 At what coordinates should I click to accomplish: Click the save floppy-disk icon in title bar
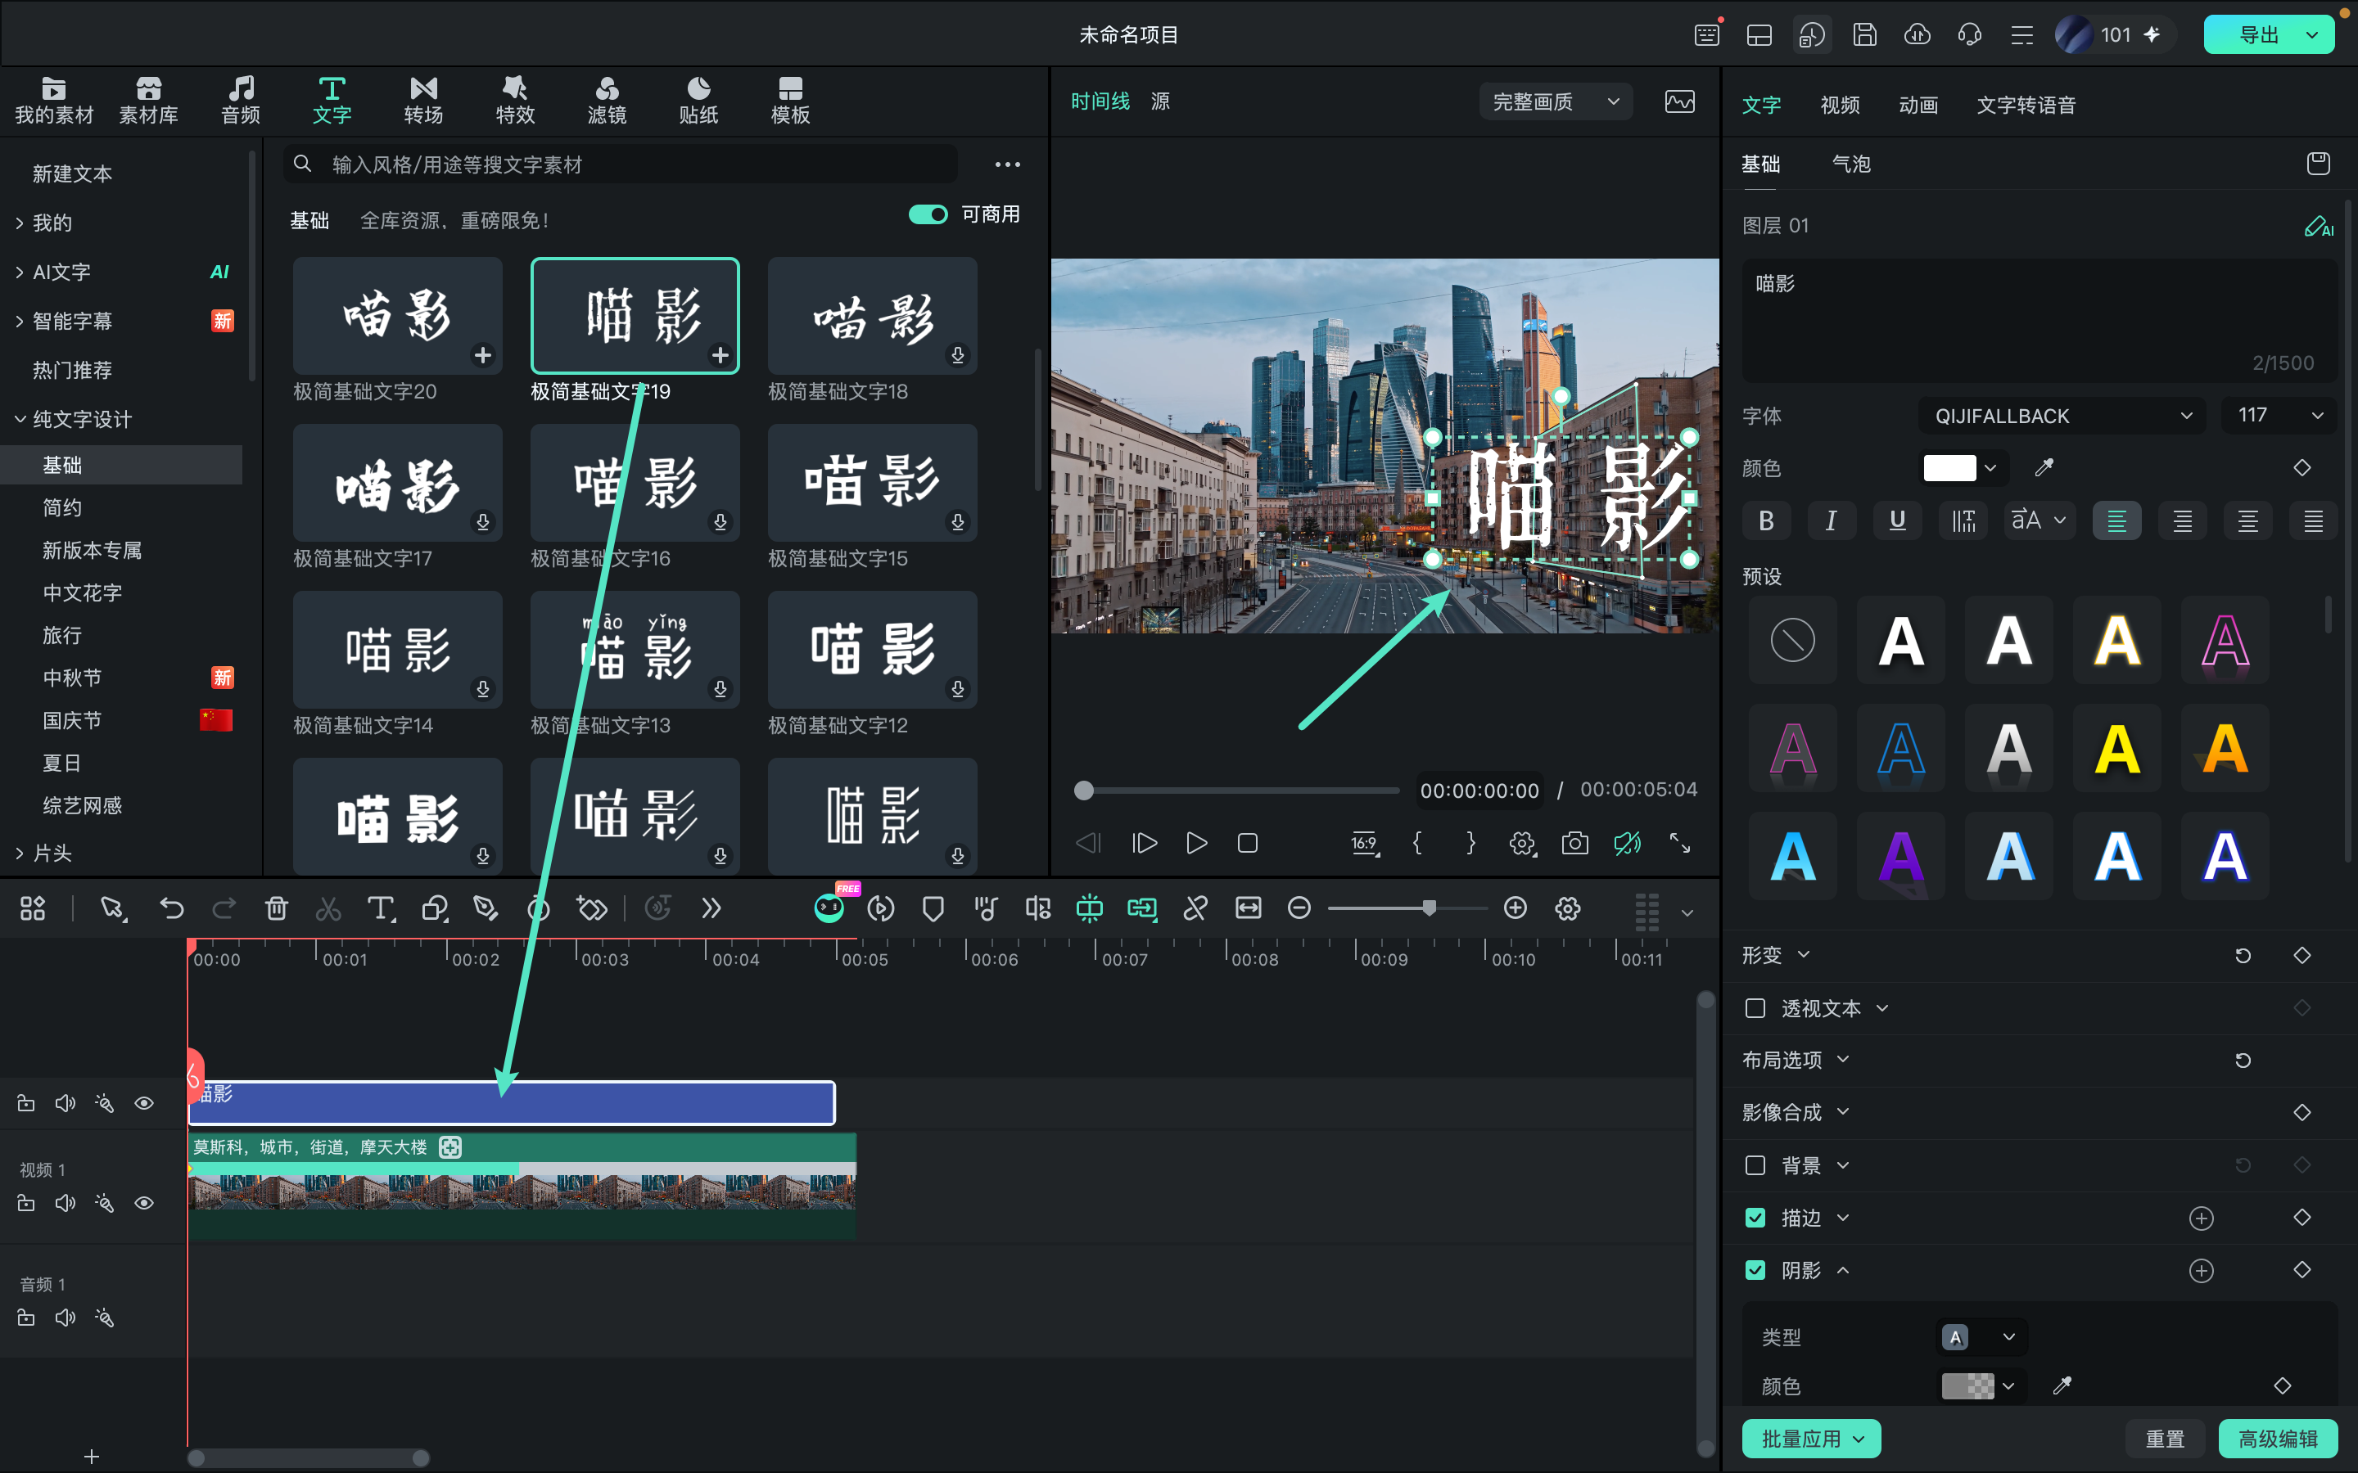pos(1864,35)
